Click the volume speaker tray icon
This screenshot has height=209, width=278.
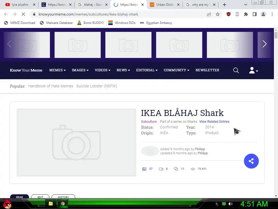coord(230,204)
